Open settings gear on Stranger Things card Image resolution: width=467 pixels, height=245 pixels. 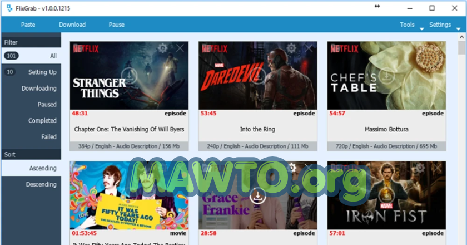click(x=162, y=48)
